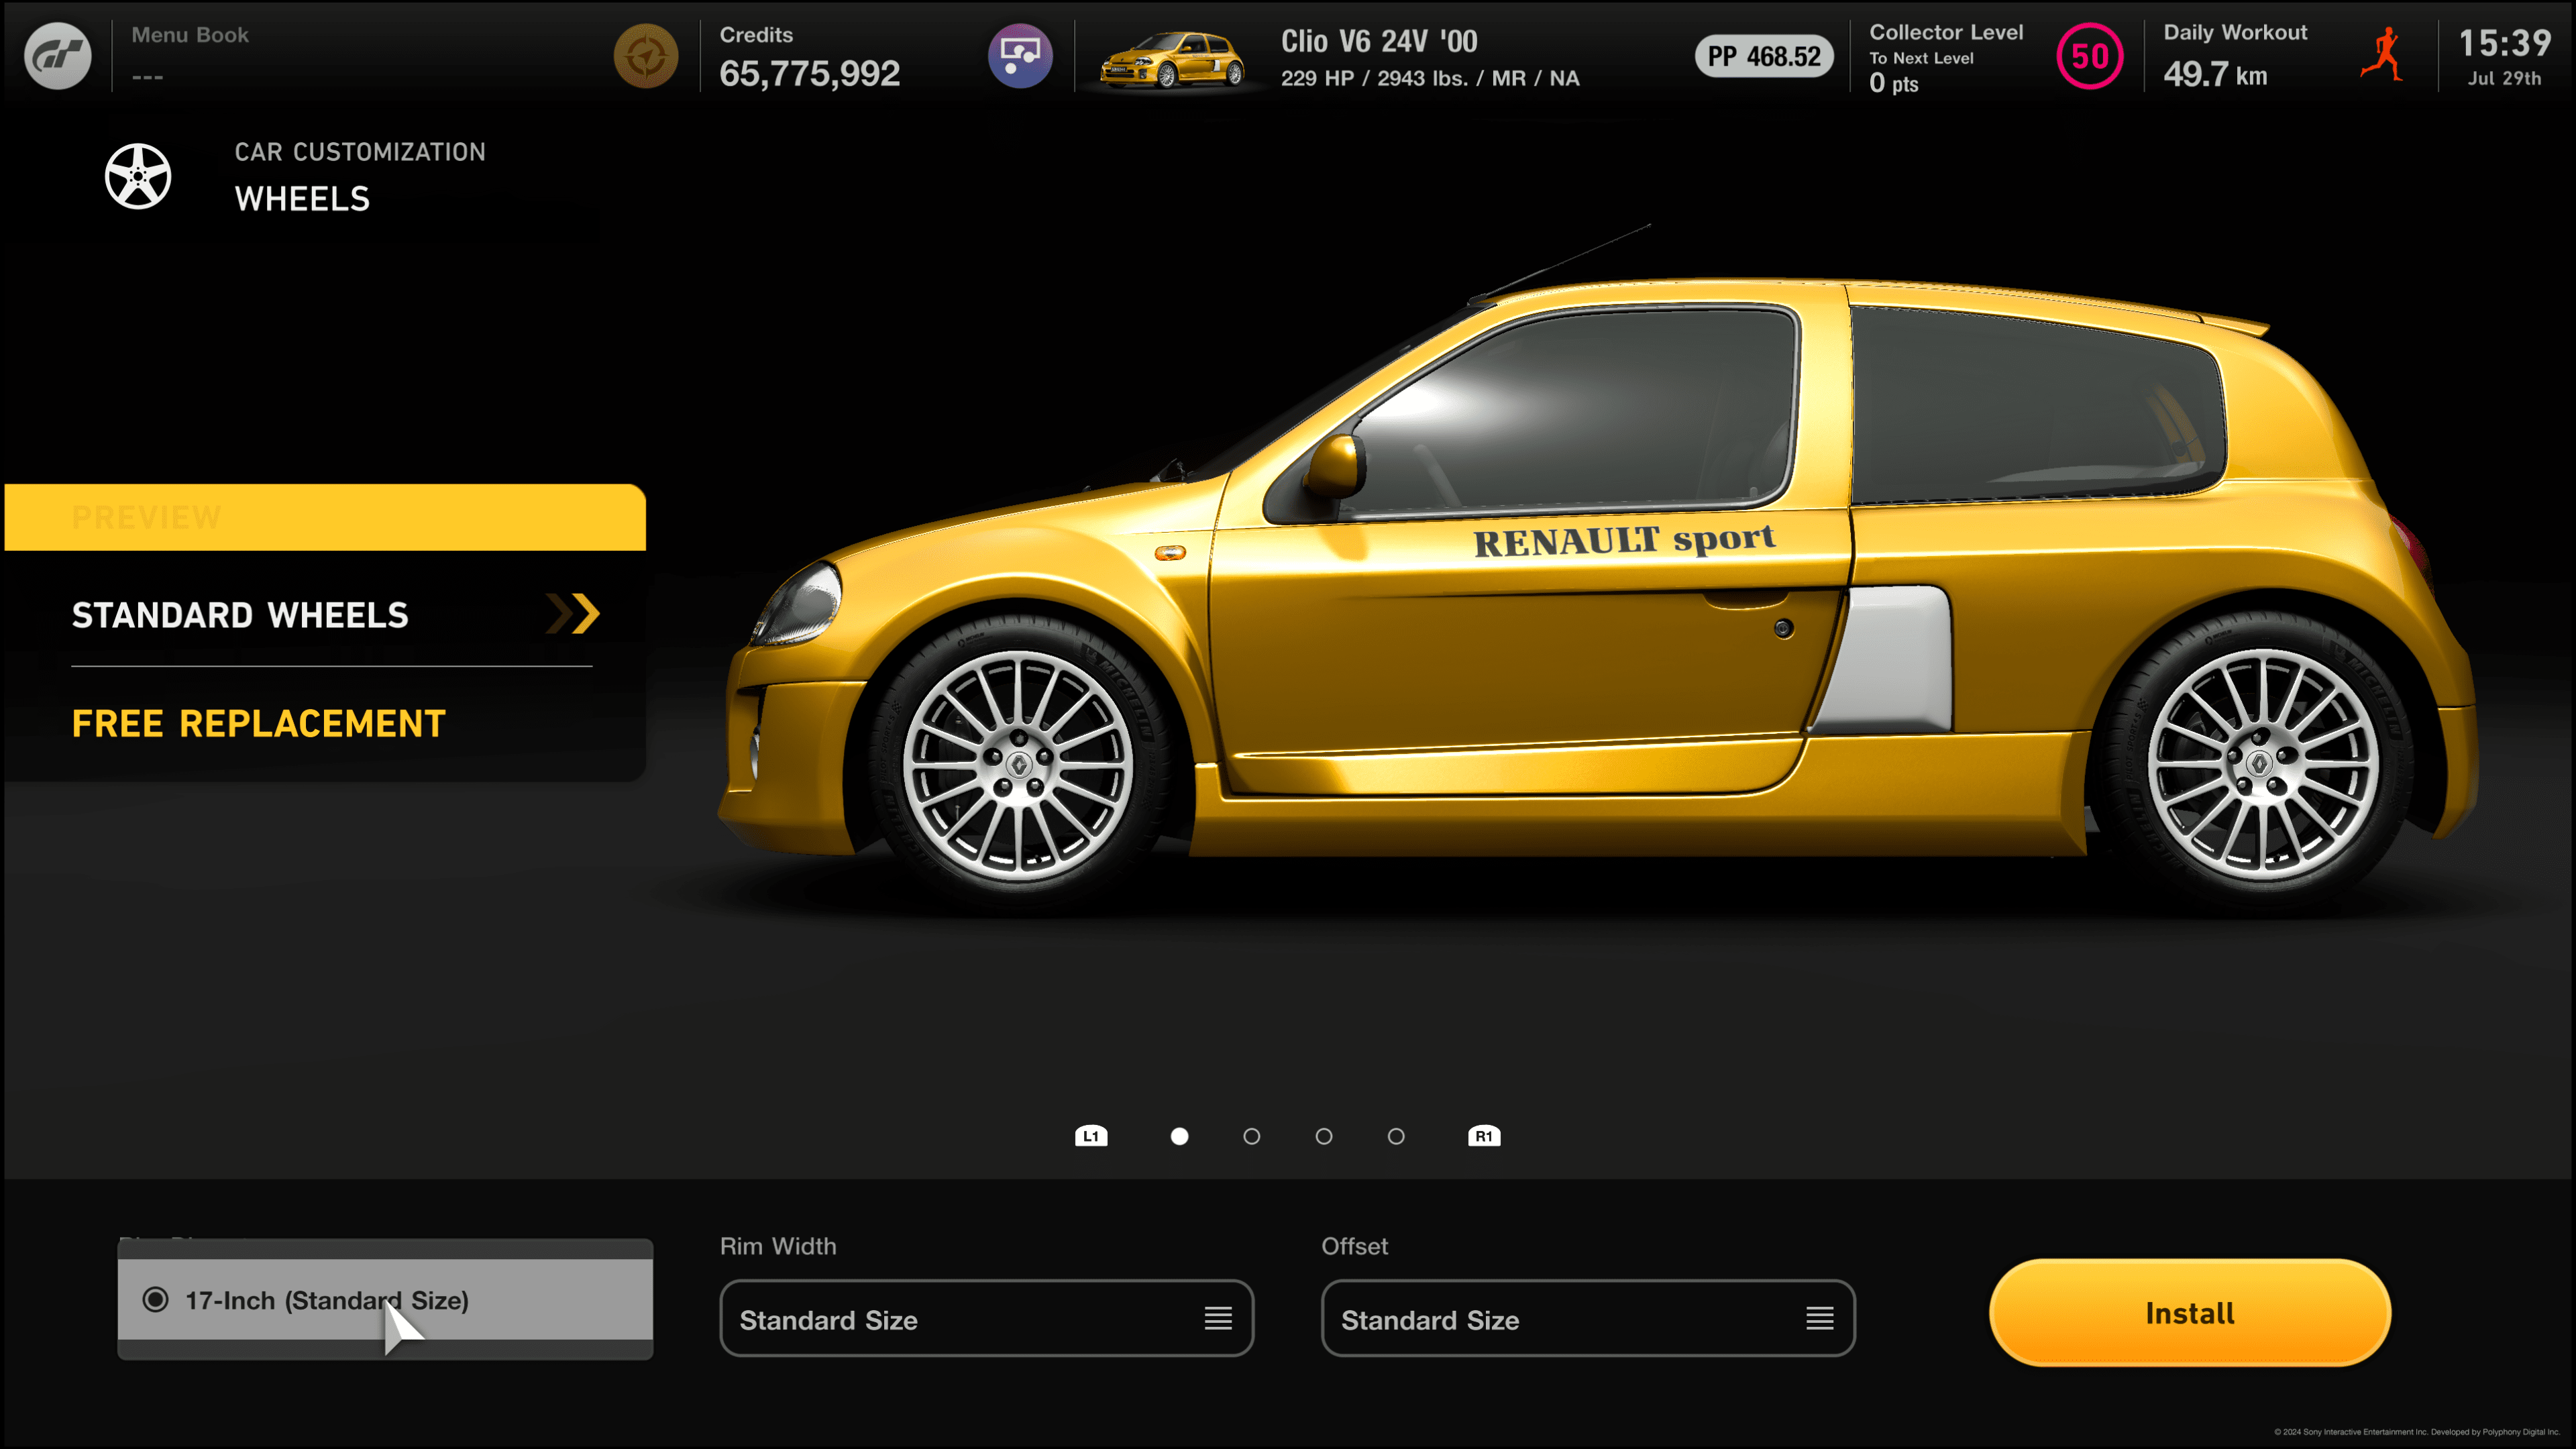Viewport: 2576px width, 1449px height.
Task: Click the Menu Book label
Action: [x=190, y=35]
